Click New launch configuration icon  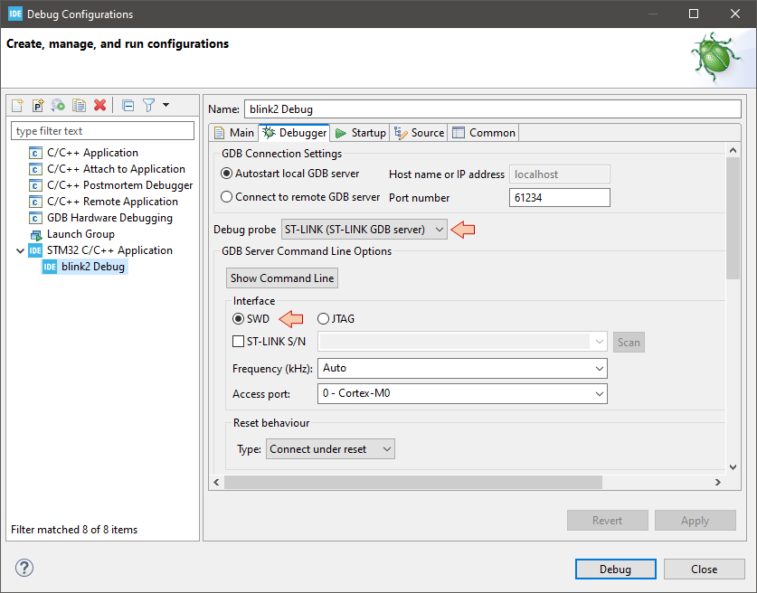pos(18,105)
